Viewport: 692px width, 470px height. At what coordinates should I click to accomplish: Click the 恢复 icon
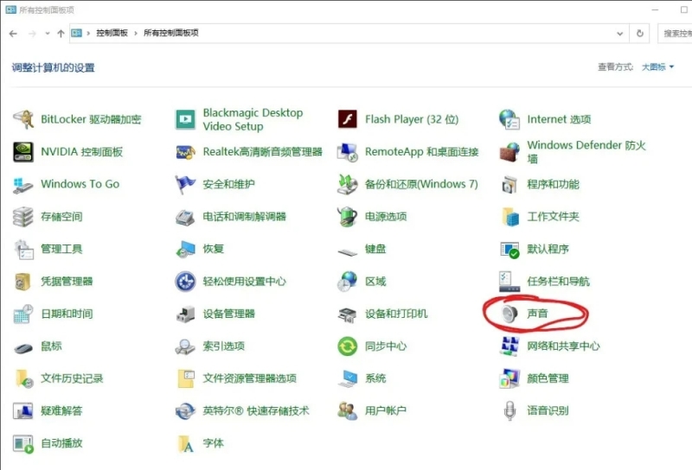pyautogui.click(x=185, y=249)
